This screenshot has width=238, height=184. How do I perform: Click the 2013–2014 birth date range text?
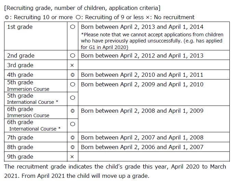point(142,27)
